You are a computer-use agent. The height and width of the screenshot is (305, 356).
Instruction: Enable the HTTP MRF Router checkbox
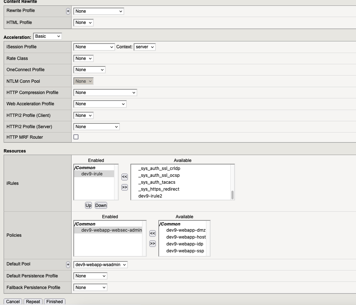tap(76, 137)
